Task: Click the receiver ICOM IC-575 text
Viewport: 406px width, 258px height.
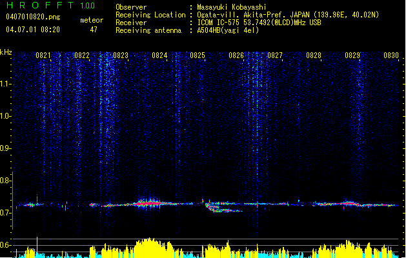Action: [259, 23]
